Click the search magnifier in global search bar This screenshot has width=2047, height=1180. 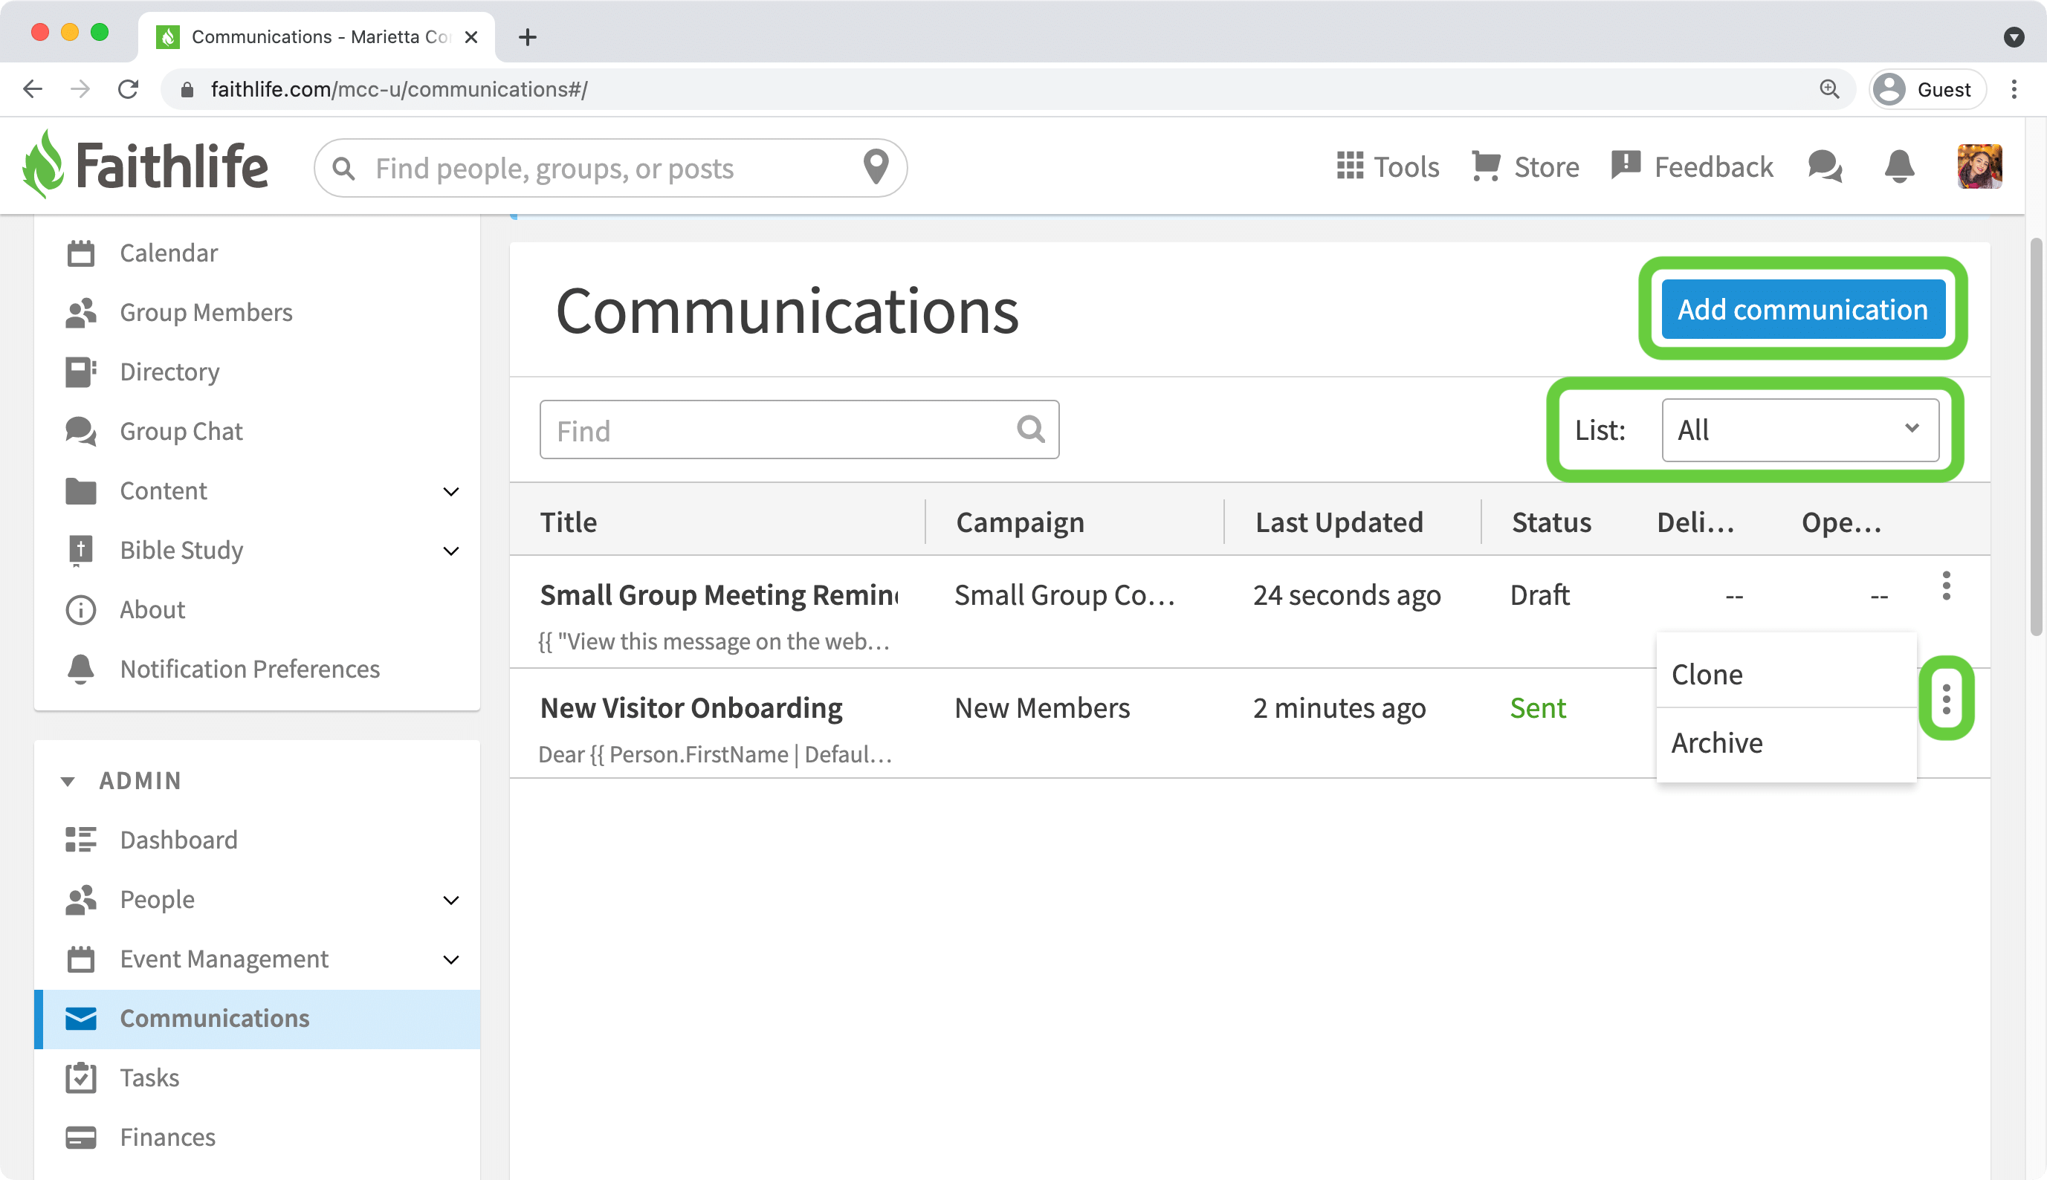click(343, 169)
